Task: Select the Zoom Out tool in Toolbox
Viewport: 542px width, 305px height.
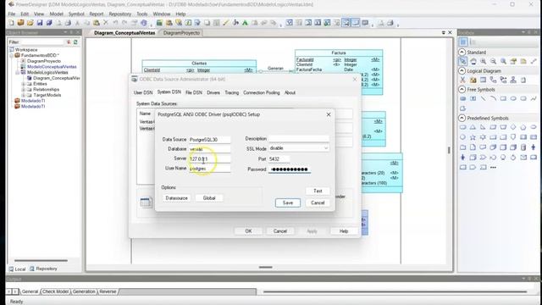Action: pos(493,61)
